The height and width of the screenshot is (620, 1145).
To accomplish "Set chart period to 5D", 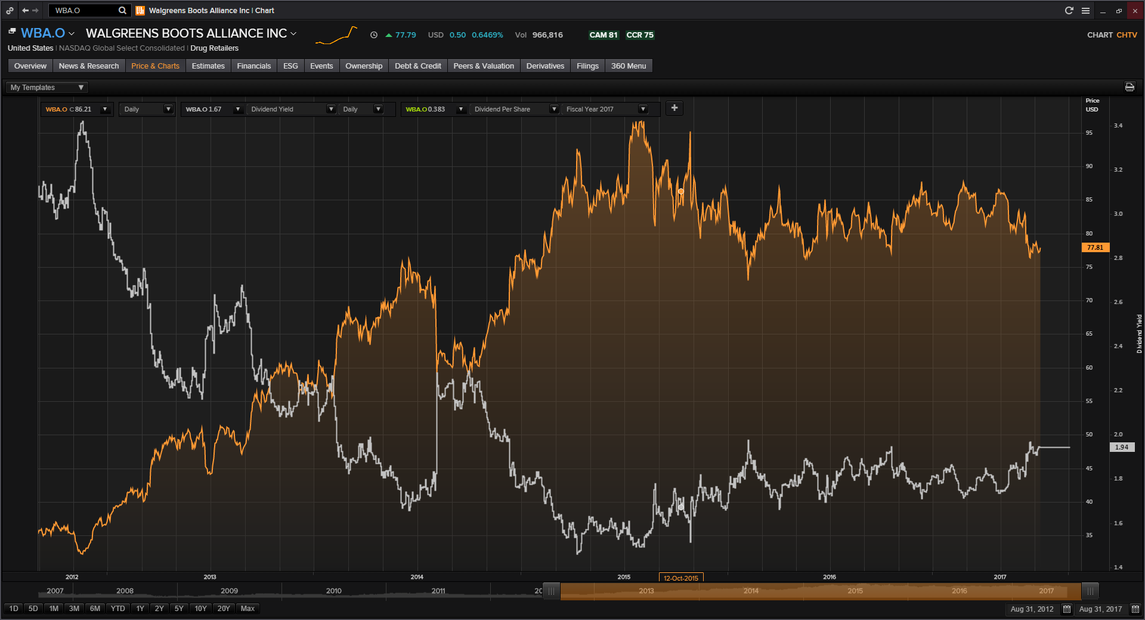I will (33, 609).
